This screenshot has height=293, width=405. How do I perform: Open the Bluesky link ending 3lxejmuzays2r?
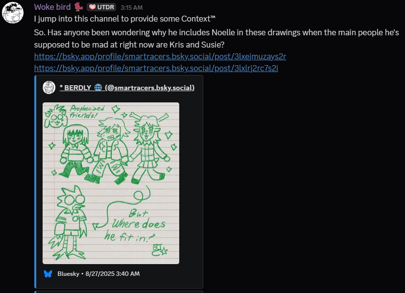coord(160,56)
